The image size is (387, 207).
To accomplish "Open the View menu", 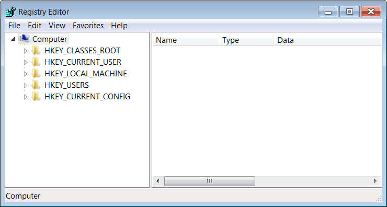I will 57,26.
